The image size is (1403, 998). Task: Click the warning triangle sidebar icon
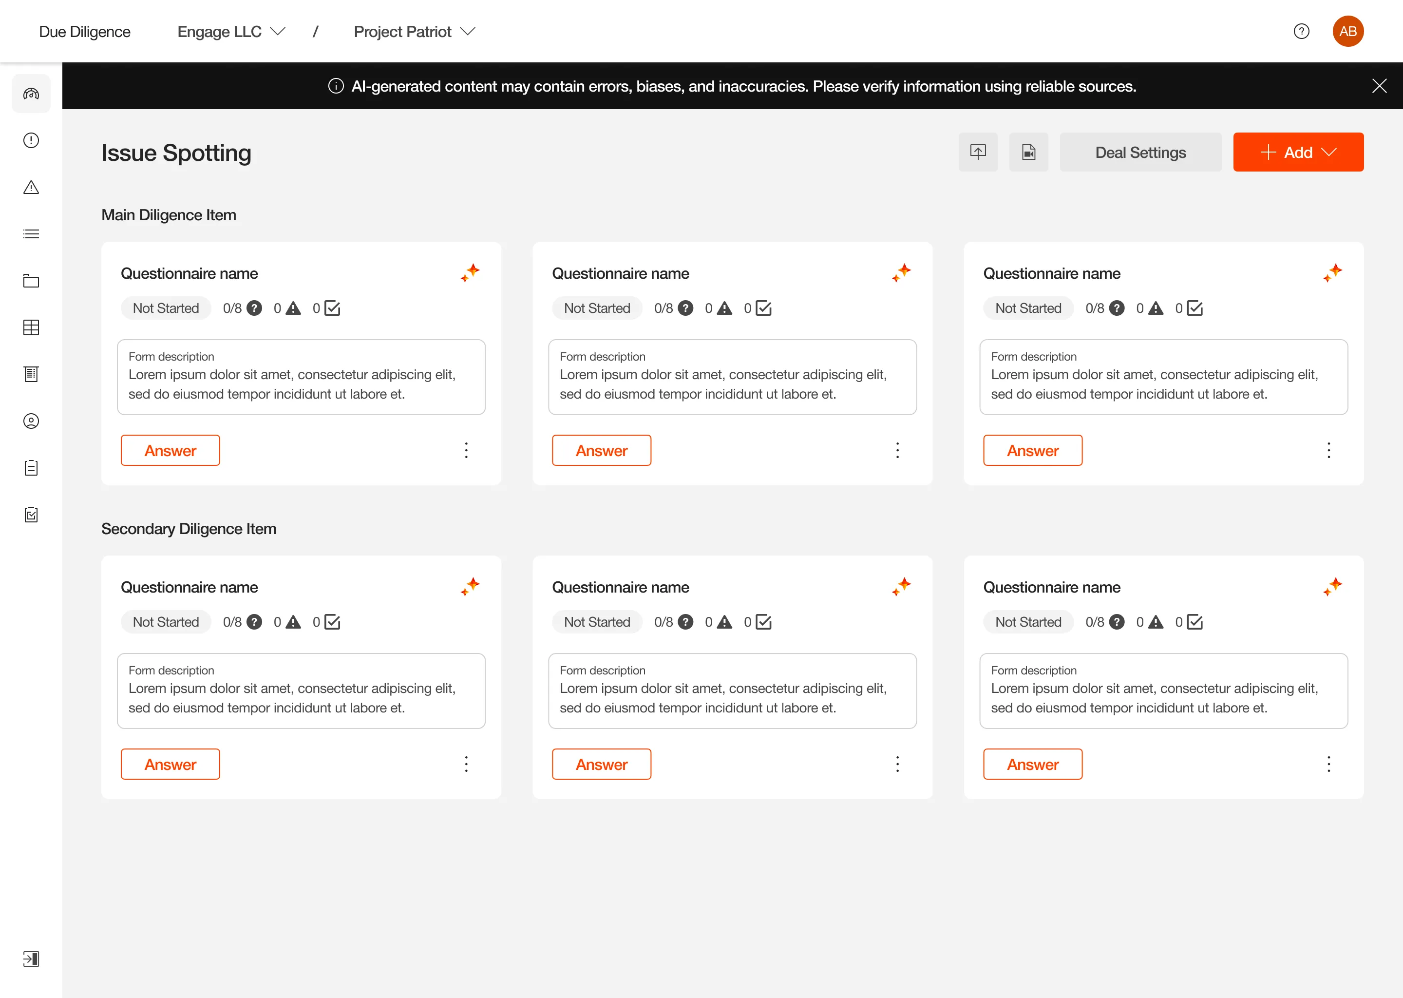(31, 188)
